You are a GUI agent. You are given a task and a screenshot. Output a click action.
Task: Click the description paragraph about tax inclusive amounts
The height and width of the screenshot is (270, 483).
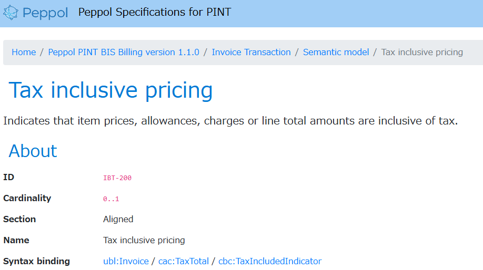point(230,121)
